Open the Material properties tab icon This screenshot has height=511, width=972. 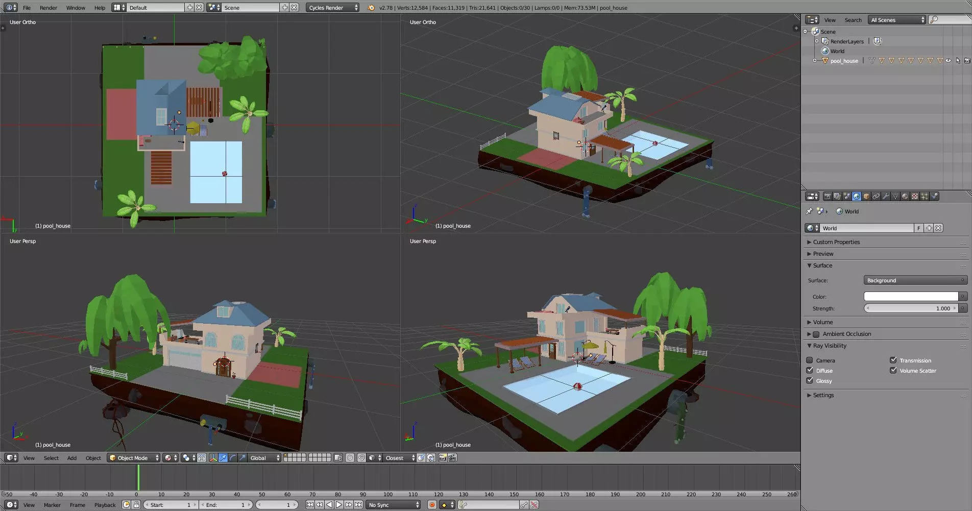(905, 197)
